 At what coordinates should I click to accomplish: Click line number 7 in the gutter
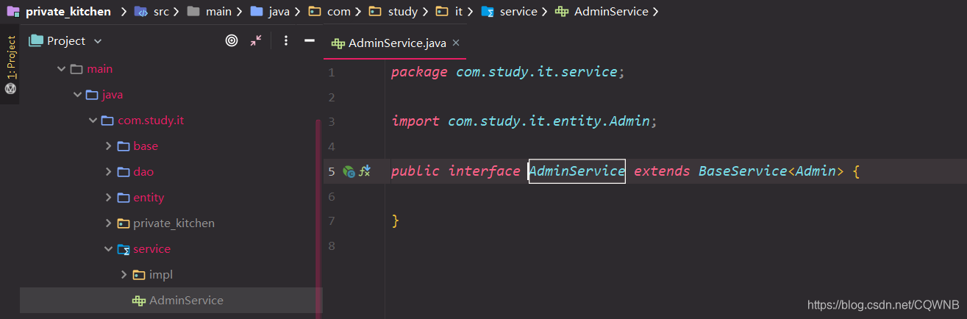tap(331, 221)
